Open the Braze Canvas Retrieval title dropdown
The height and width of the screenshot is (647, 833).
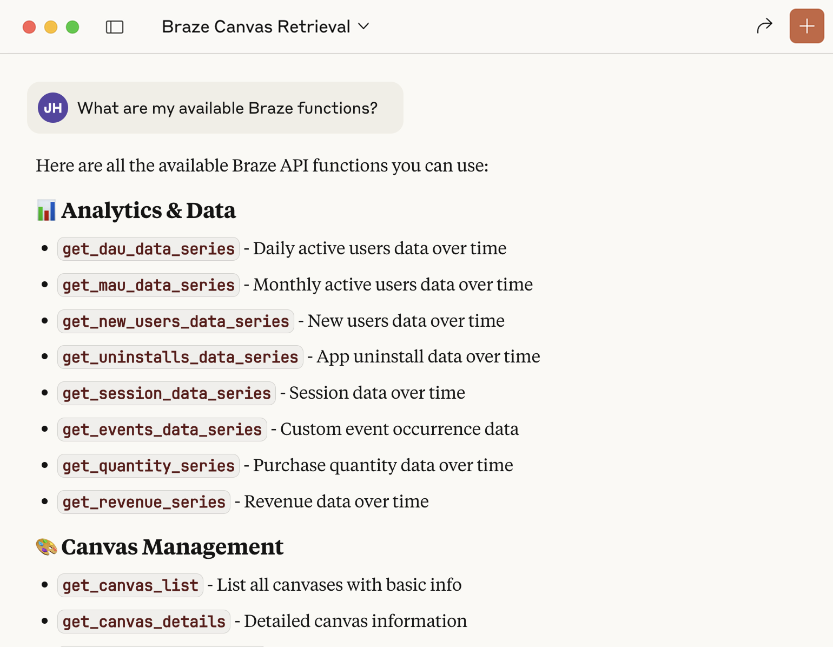tap(265, 27)
